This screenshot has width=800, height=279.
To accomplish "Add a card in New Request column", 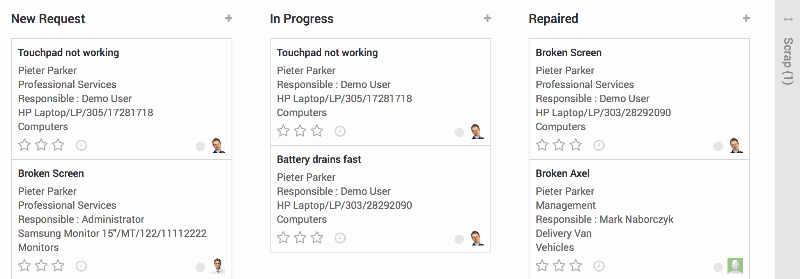I will click(x=228, y=18).
